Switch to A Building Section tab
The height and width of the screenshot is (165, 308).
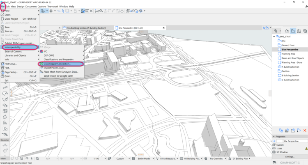click(x=85, y=27)
